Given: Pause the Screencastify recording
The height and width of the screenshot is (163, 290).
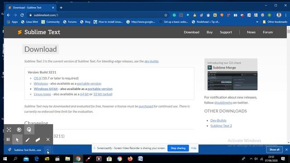Looking at the screenshot, I should click(8, 139).
